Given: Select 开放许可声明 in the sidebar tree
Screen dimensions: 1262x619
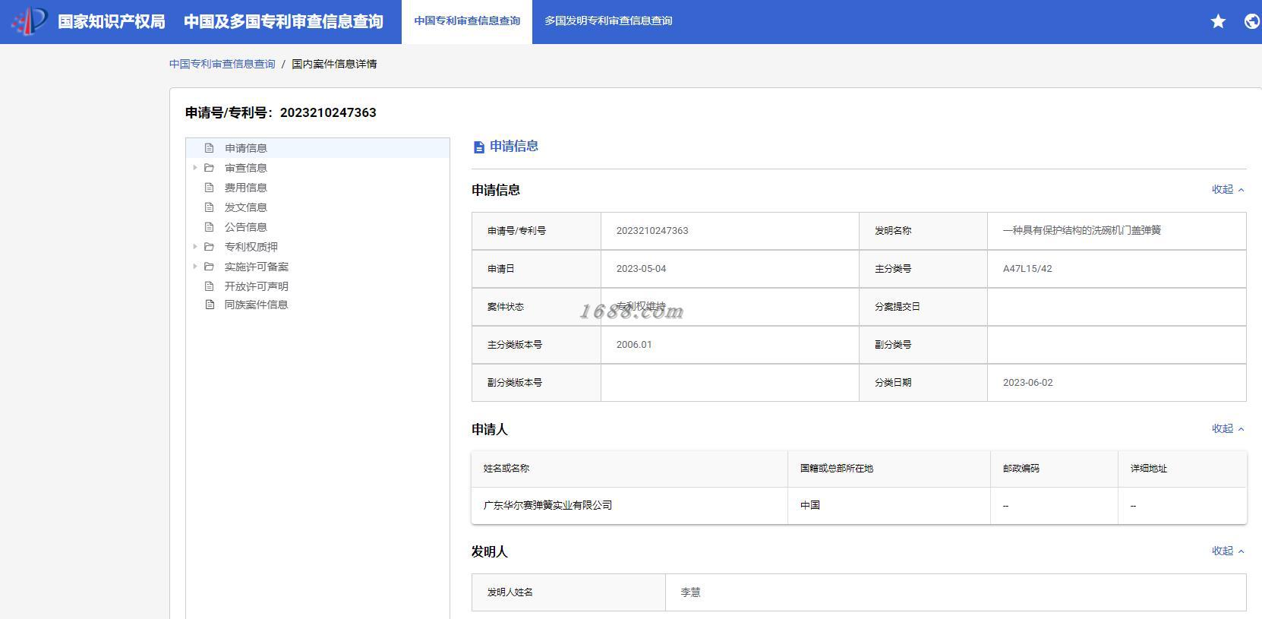Looking at the screenshot, I should coord(256,286).
